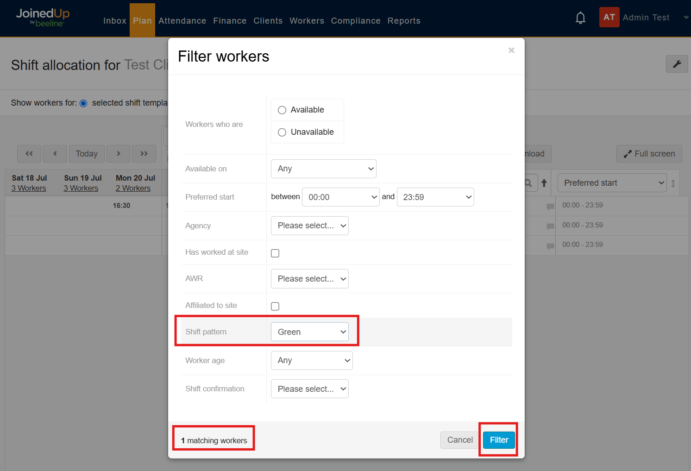
Task: Open comment icon on first worker row
Action: (x=550, y=207)
